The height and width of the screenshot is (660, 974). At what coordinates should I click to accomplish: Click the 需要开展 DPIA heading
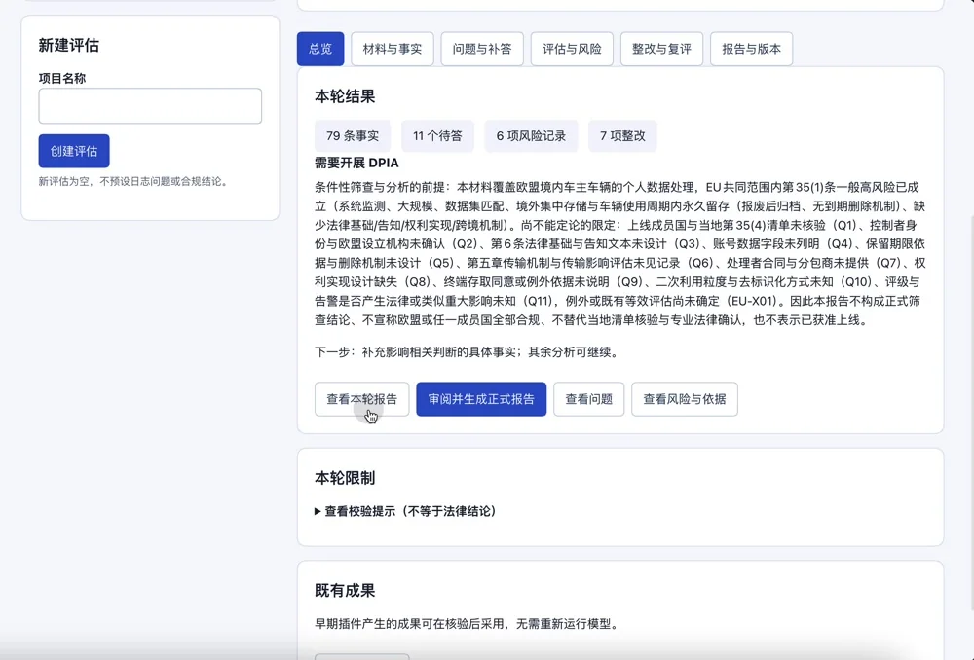point(356,163)
